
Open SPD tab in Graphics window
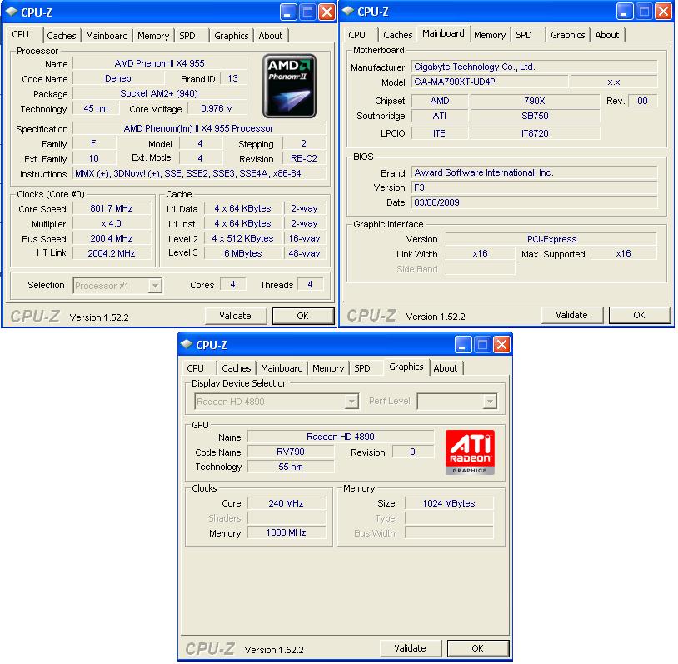click(362, 368)
